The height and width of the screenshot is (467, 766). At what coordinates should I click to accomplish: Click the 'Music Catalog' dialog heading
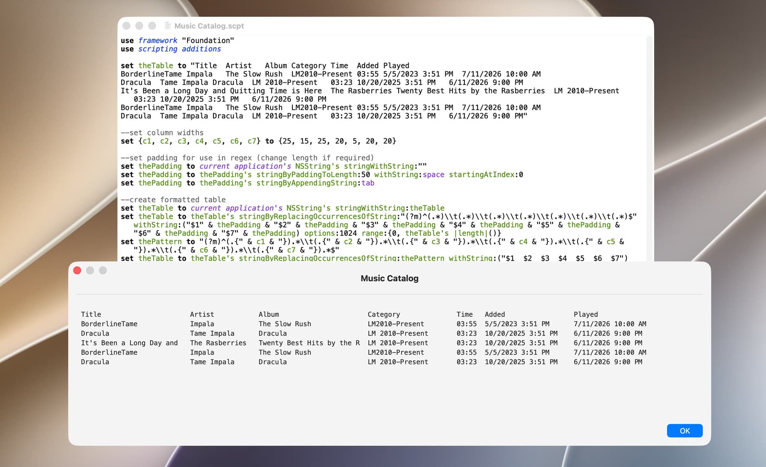click(389, 278)
